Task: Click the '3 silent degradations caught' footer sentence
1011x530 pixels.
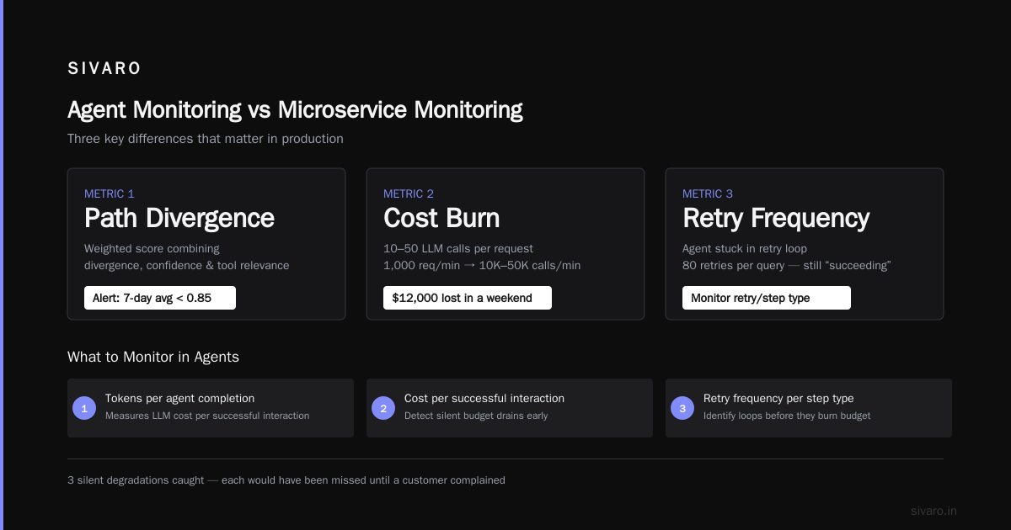Action: [286, 480]
